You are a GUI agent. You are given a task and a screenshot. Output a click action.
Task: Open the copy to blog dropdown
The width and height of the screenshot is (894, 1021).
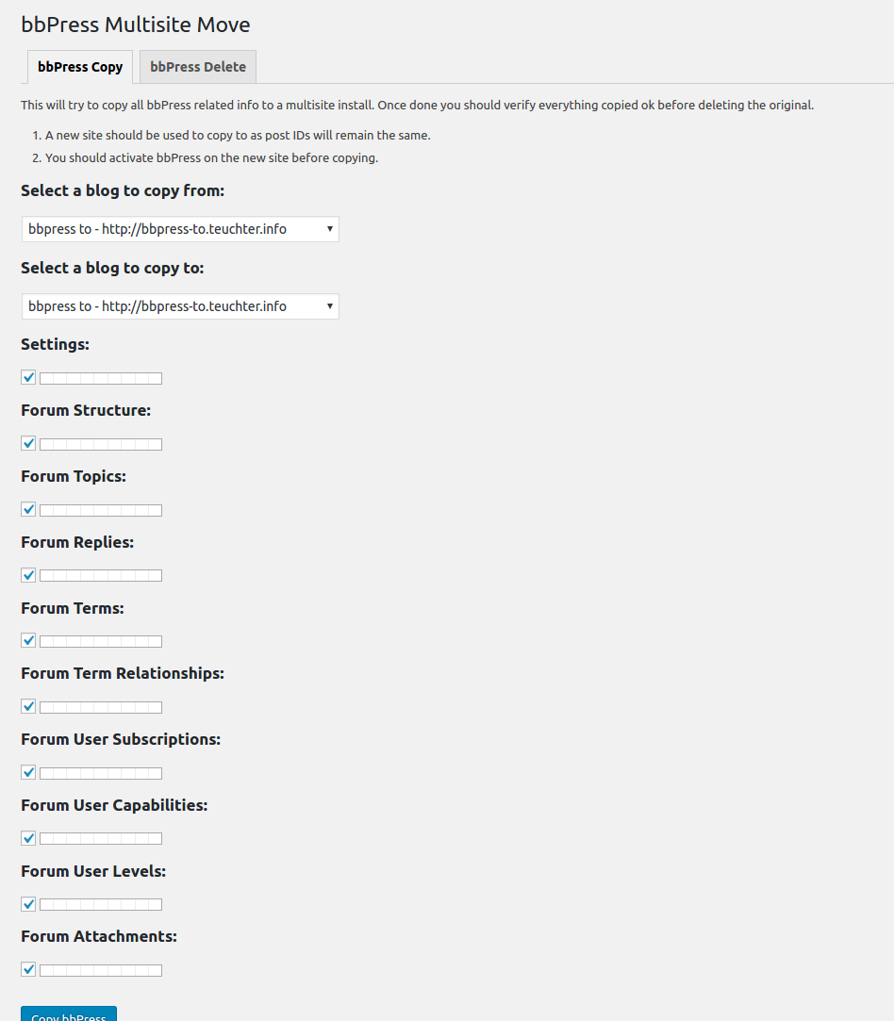click(180, 306)
